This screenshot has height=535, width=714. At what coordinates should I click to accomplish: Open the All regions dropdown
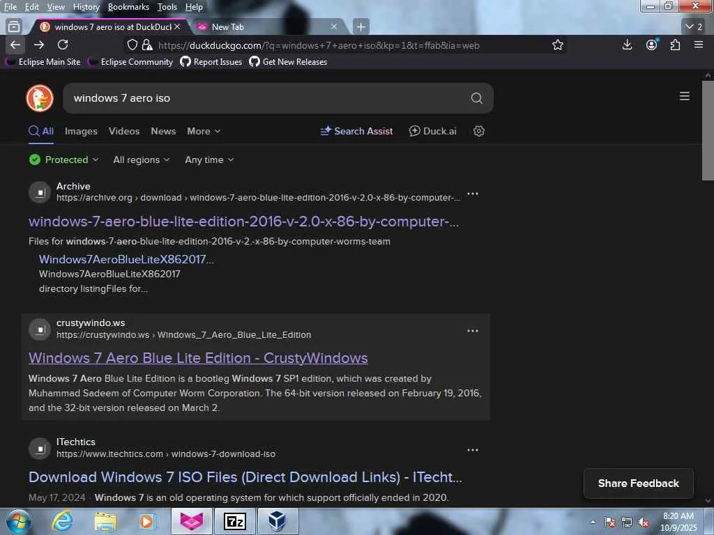[141, 160]
